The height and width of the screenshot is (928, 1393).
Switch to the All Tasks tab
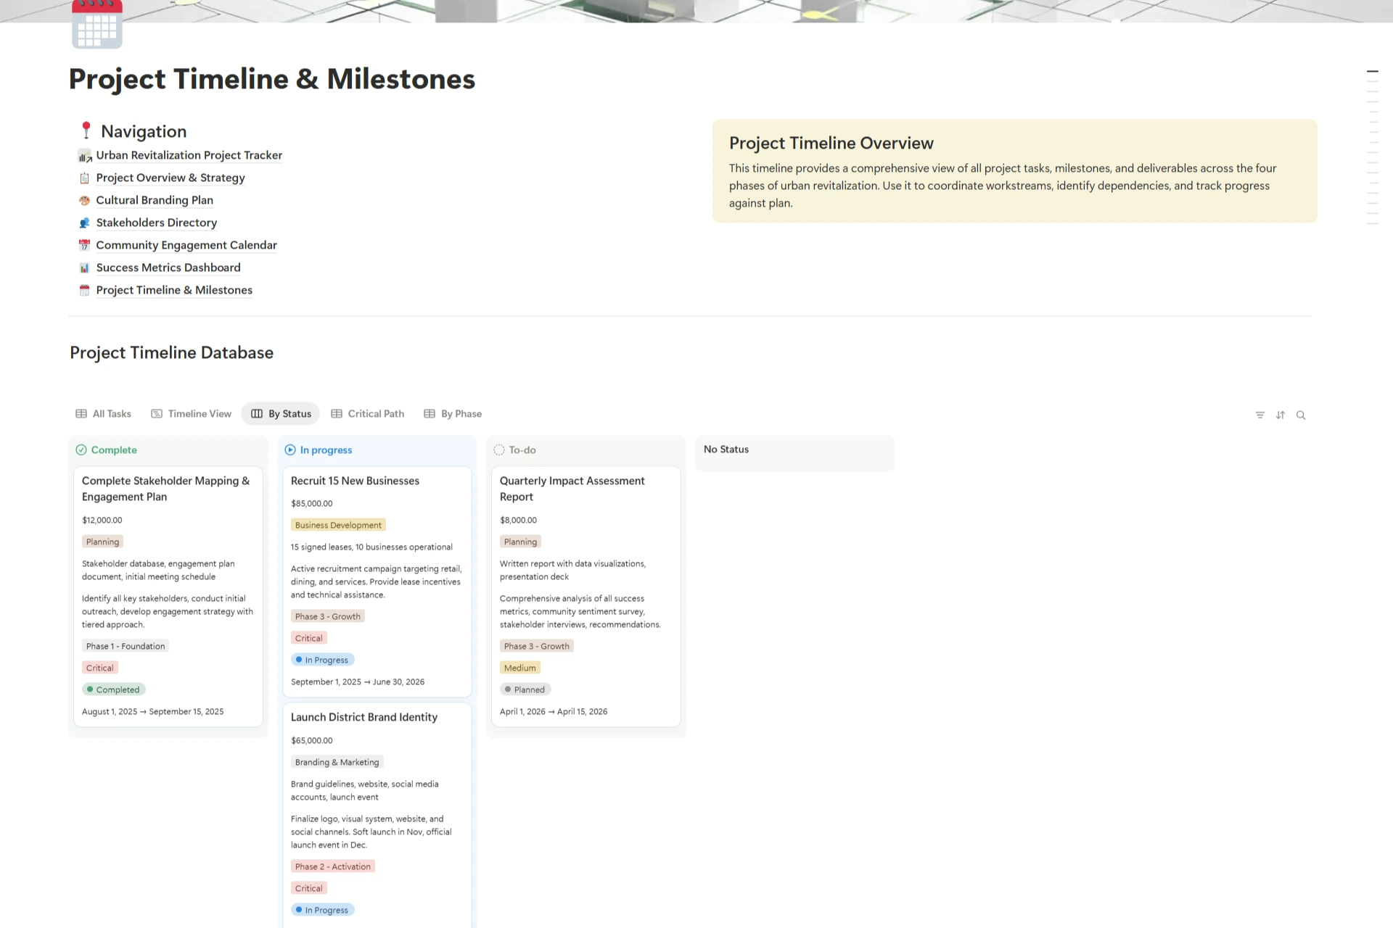103,414
